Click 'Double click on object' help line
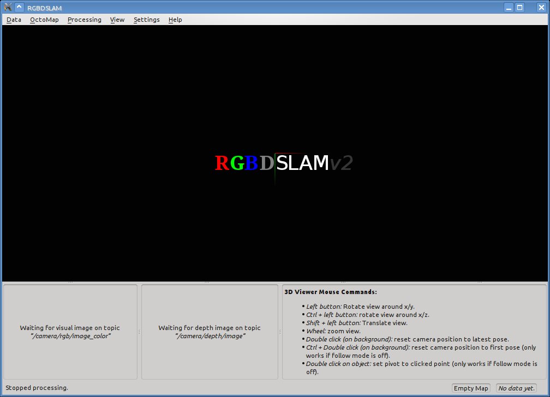Screen dimensions: 550x397 (421, 368)
